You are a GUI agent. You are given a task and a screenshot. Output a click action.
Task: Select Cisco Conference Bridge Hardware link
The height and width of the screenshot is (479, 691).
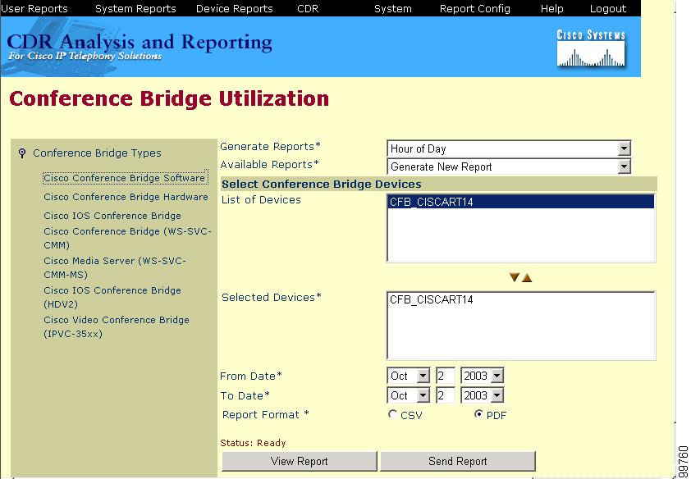pyautogui.click(x=126, y=197)
